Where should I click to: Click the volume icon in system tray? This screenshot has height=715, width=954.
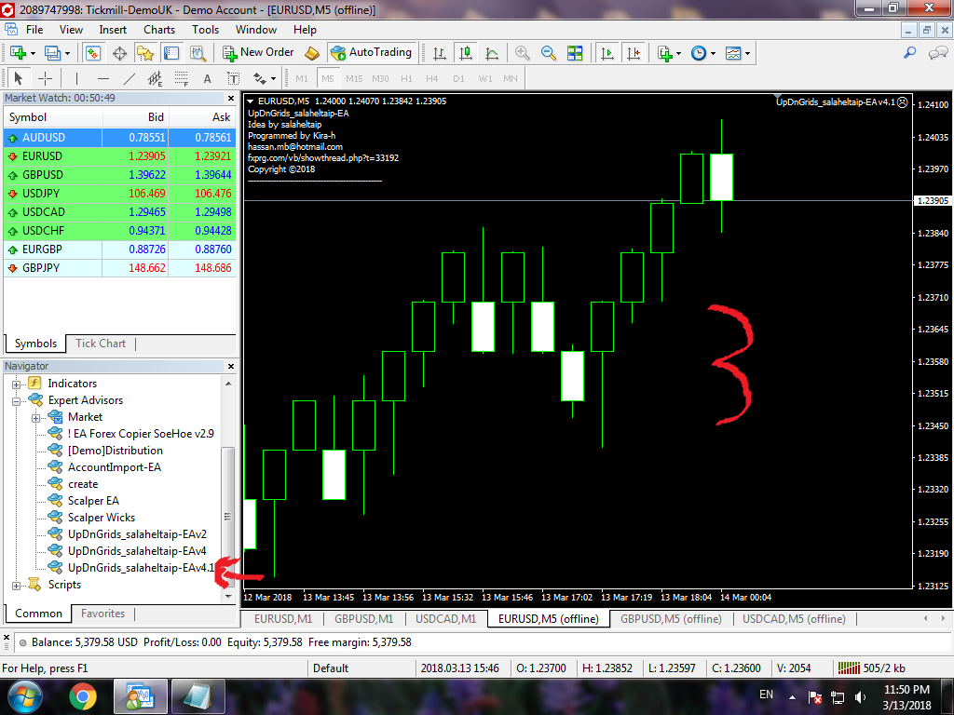(860, 696)
